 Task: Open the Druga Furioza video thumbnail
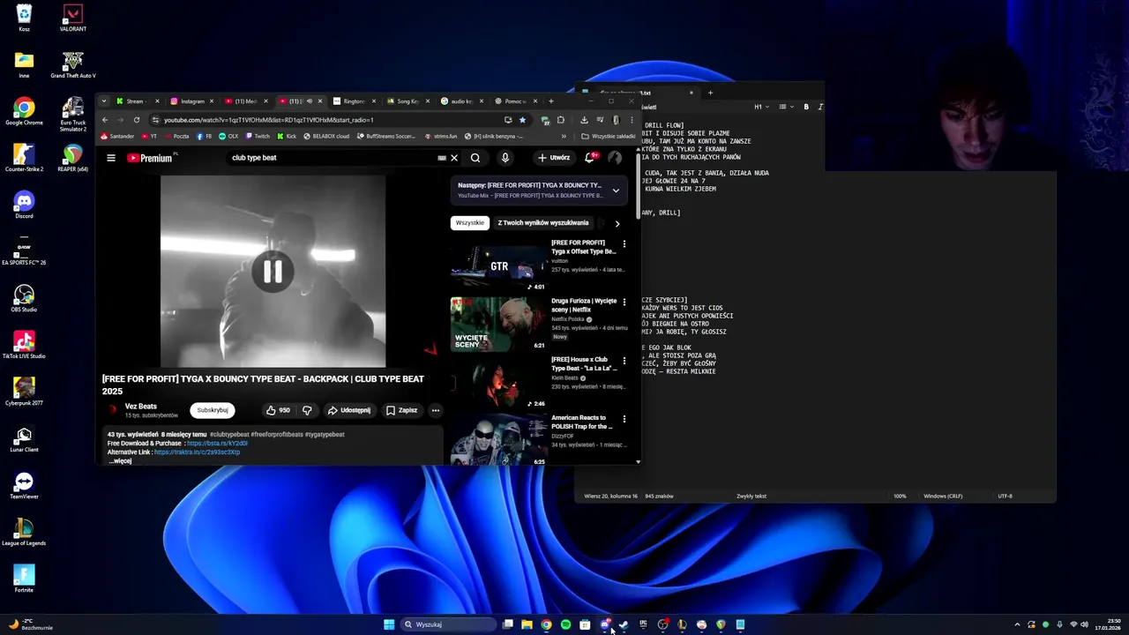(498, 324)
